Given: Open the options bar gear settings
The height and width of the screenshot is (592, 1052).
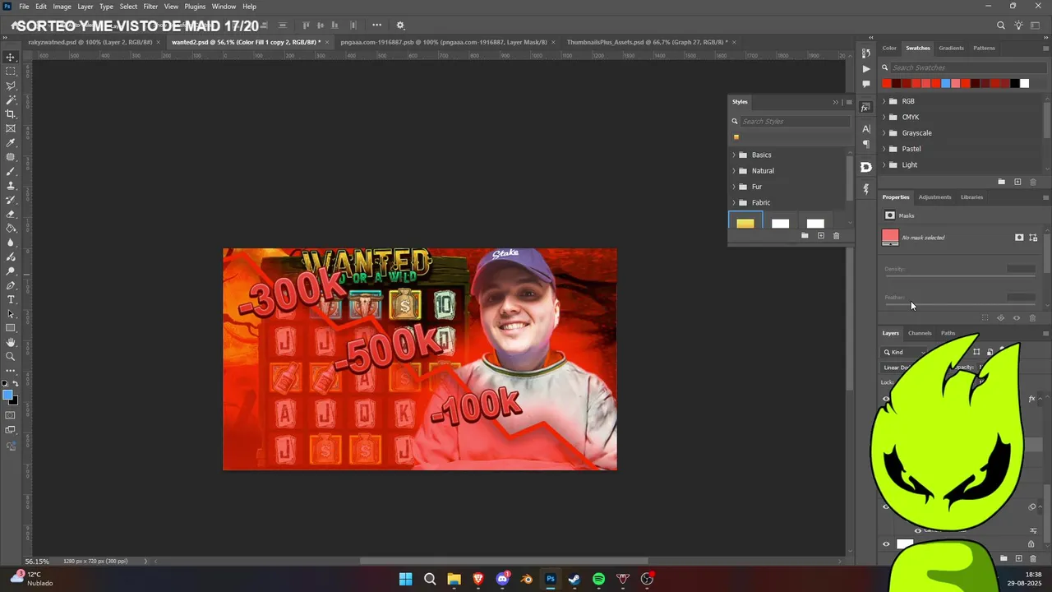Looking at the screenshot, I should (x=400, y=25).
